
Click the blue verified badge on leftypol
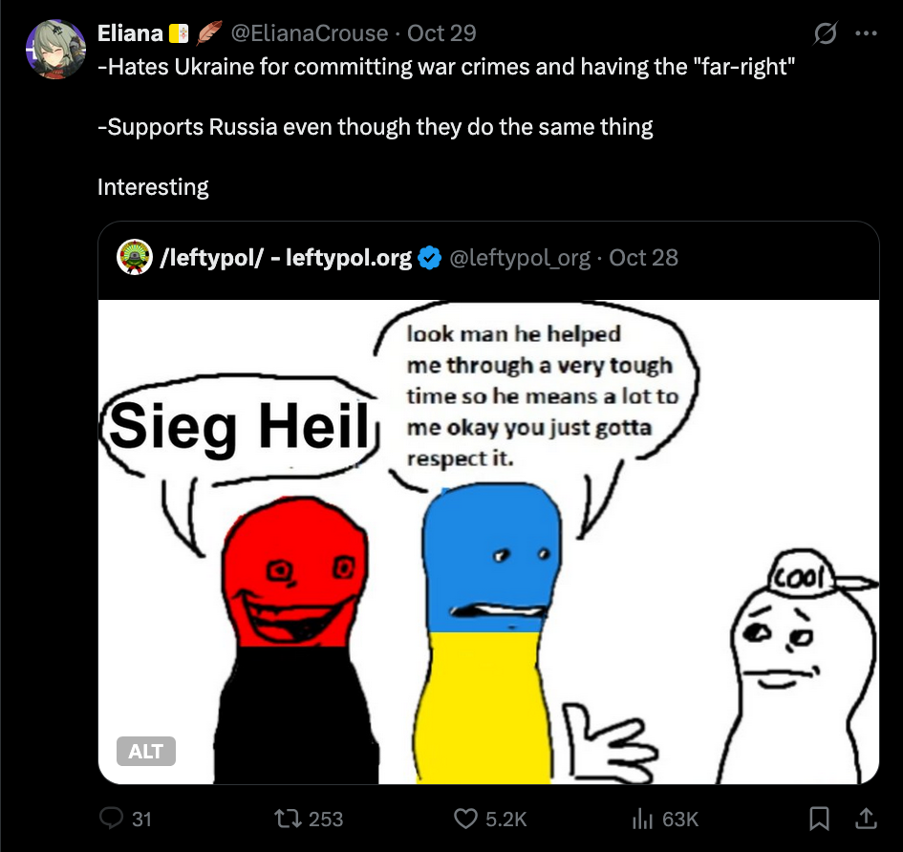(429, 257)
